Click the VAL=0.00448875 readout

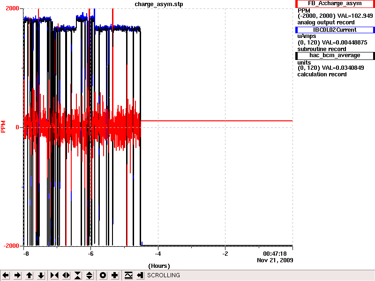(345, 43)
